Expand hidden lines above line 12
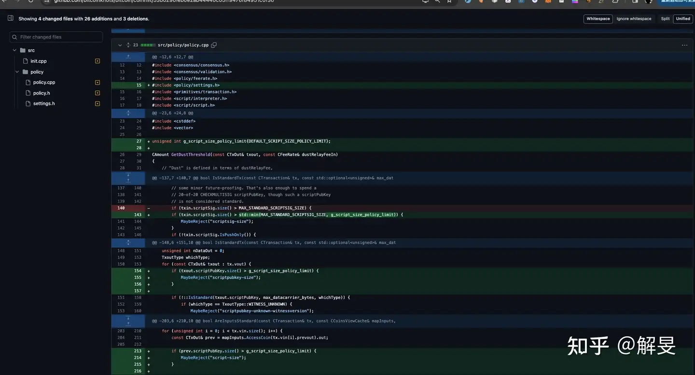 [x=128, y=57]
